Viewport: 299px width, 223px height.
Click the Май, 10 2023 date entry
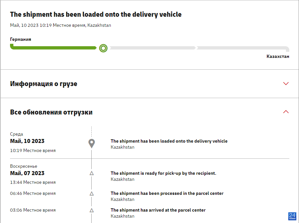tap(27, 141)
